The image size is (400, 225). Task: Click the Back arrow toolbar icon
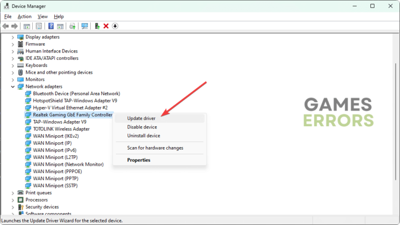coord(6,26)
